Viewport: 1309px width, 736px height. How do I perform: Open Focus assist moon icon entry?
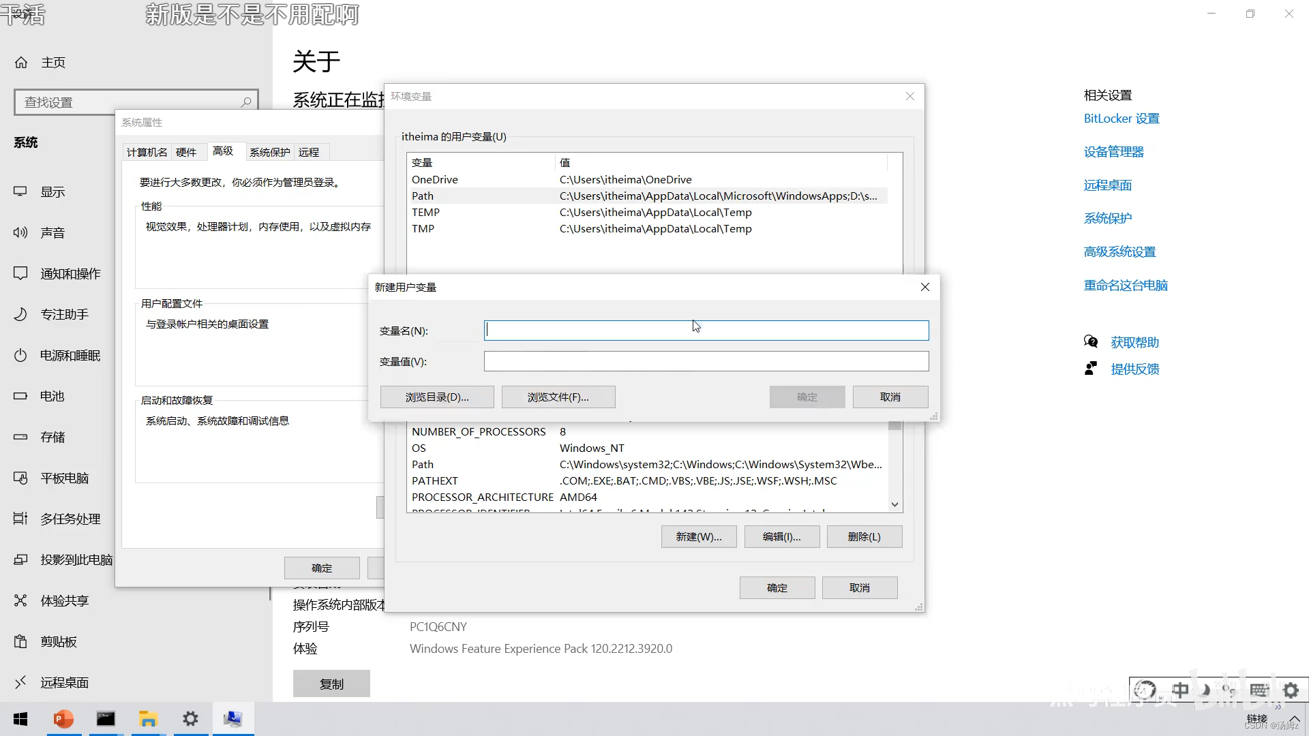pos(20,314)
